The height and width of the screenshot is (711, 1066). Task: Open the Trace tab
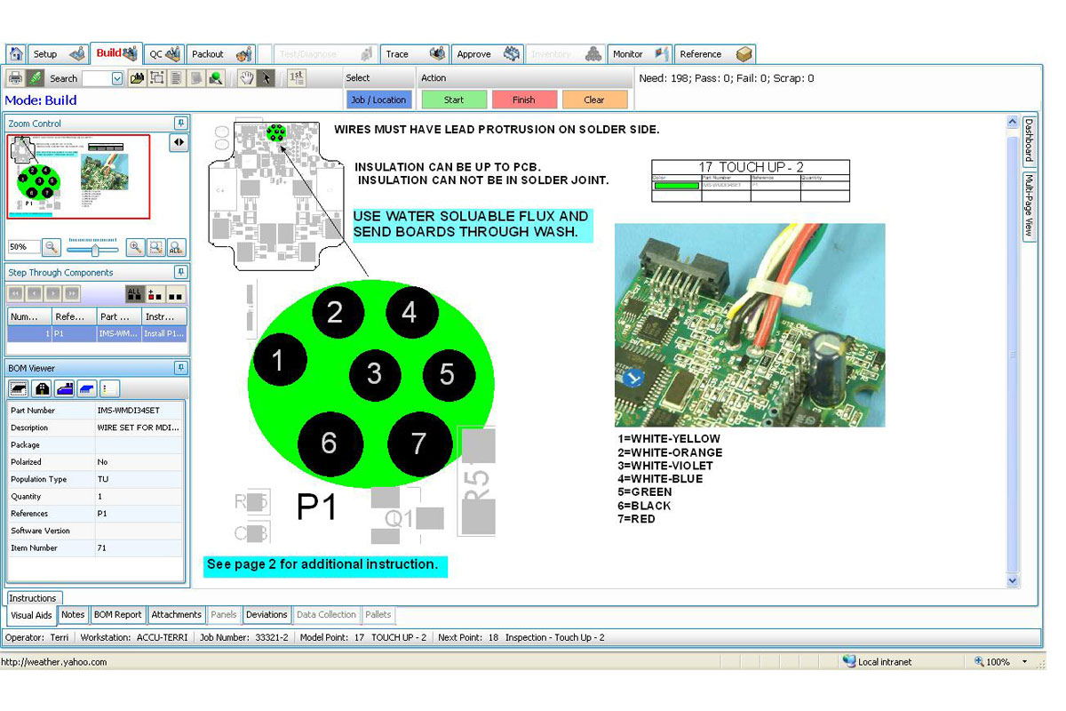415,54
